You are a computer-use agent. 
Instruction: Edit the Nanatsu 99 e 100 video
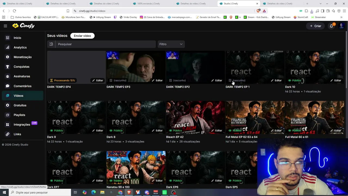(157, 181)
